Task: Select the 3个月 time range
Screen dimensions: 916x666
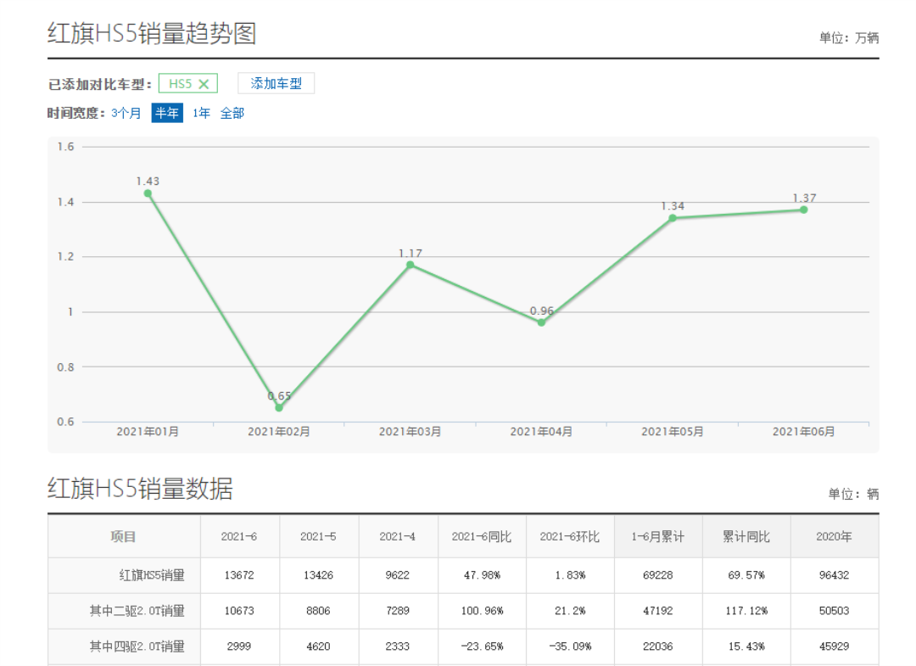Action: tap(126, 113)
